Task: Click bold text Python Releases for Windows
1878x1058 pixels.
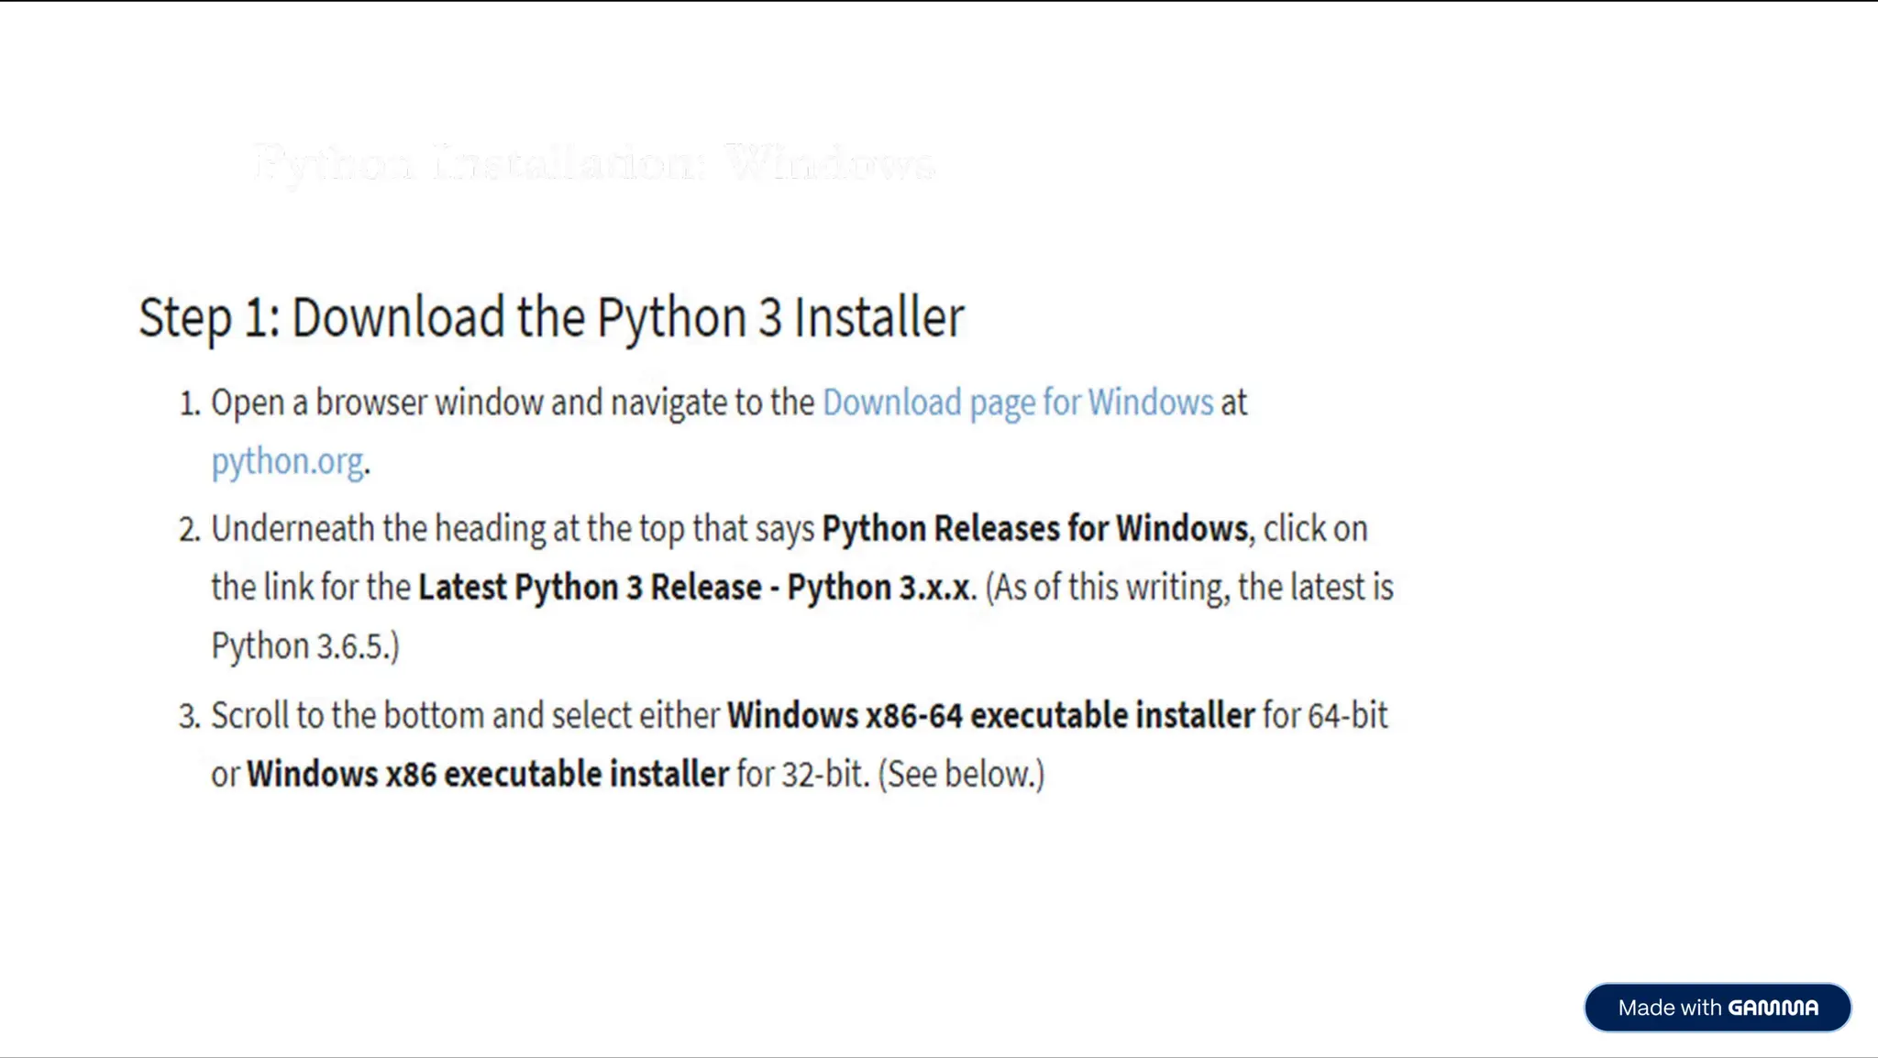Action: point(1034,530)
